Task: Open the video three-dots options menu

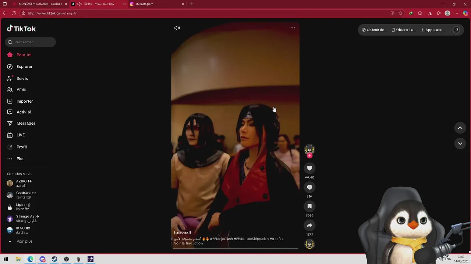Action: (293, 28)
